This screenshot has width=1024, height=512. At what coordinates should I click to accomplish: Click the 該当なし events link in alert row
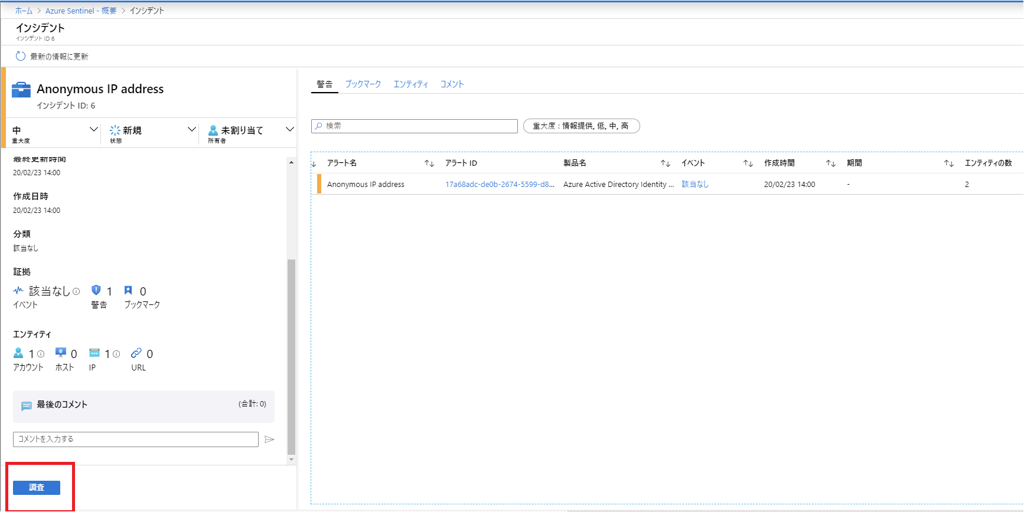695,185
